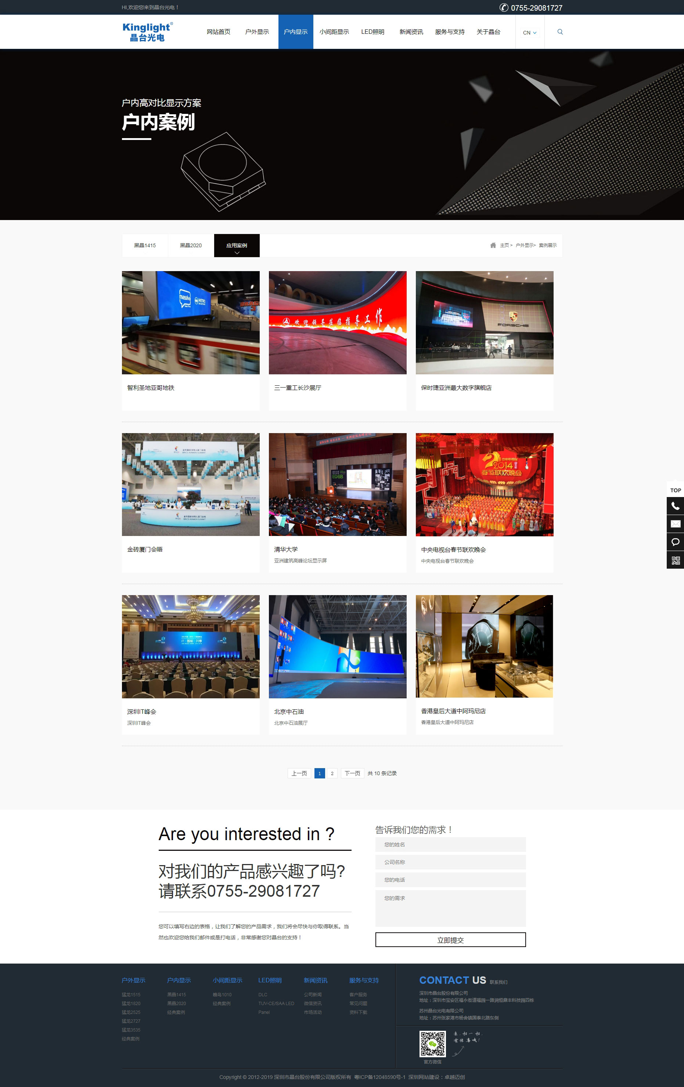Click the phone icon in right sidebar
The image size is (684, 1087).
(x=675, y=506)
